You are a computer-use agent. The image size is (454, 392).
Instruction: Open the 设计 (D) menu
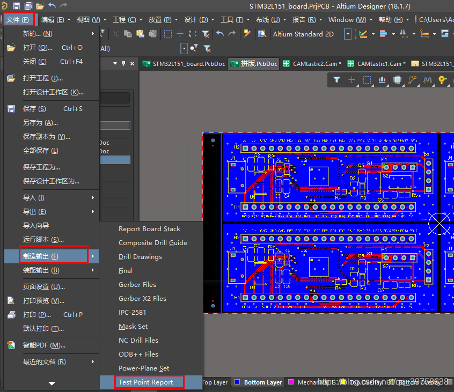coord(199,20)
